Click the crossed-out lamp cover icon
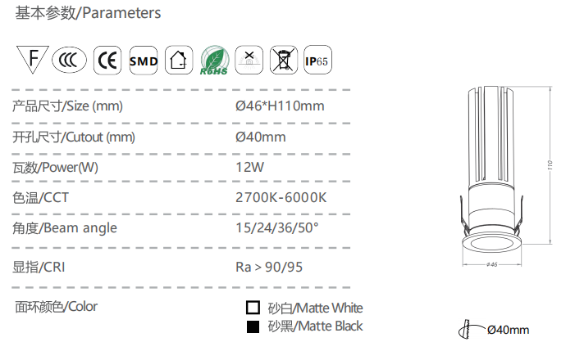Image resolution: width=575 pixels, height=342 pixels. click(x=249, y=61)
